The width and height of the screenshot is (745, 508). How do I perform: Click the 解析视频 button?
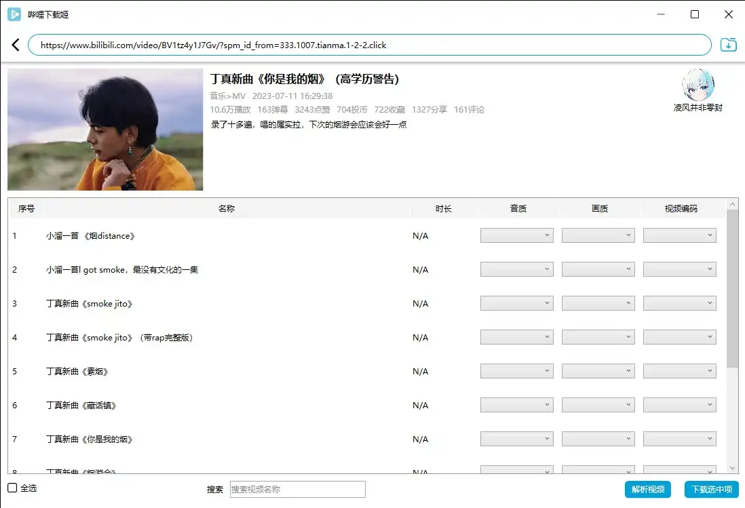coord(647,489)
